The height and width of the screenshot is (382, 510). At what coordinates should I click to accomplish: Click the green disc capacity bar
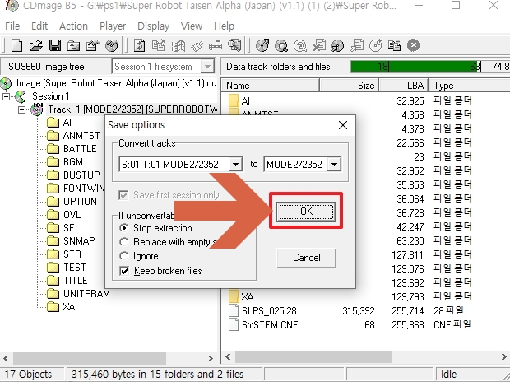(x=415, y=67)
